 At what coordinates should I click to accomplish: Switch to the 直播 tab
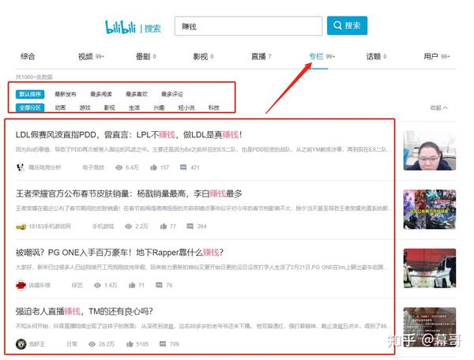click(x=261, y=57)
